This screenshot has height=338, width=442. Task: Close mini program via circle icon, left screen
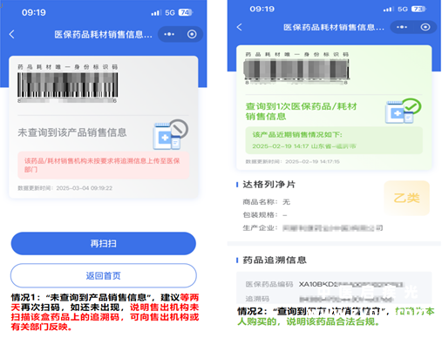coord(192,34)
